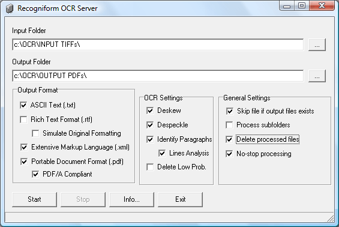Click the Exit button
Screen dimensions: 339x227
[x=181, y=199]
